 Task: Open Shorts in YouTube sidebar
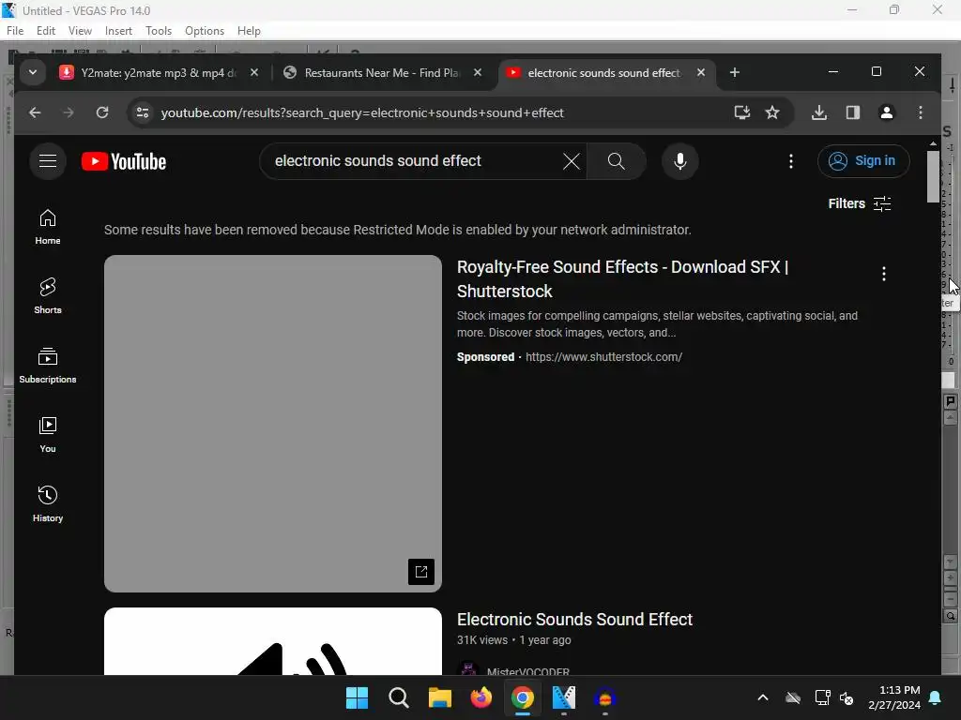(48, 296)
